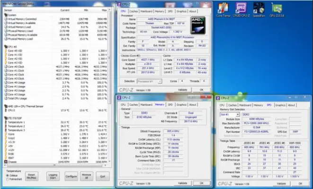Open the Processor #1 selection dropdown

point(160,81)
